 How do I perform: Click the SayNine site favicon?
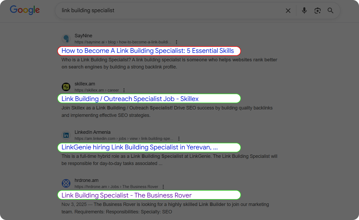[66, 39]
